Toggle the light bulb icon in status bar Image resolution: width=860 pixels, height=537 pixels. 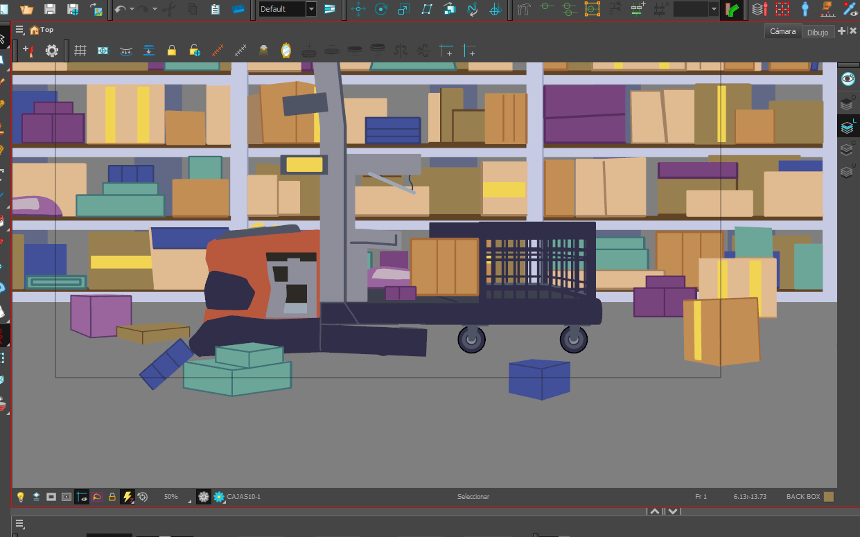coord(21,497)
